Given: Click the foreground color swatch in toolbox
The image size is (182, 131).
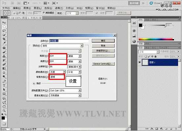Looking at the screenshot, I should (x=3, y=118).
